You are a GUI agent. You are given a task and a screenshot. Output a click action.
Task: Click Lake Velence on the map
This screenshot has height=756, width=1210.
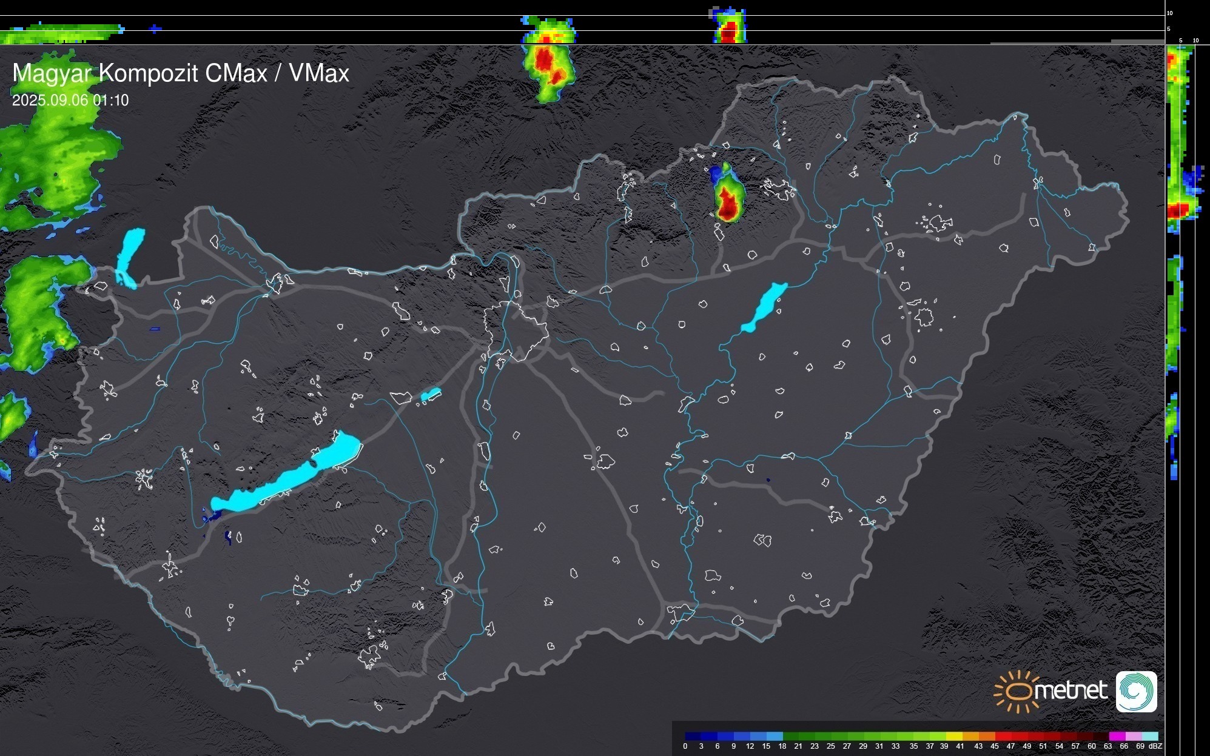[x=431, y=395]
